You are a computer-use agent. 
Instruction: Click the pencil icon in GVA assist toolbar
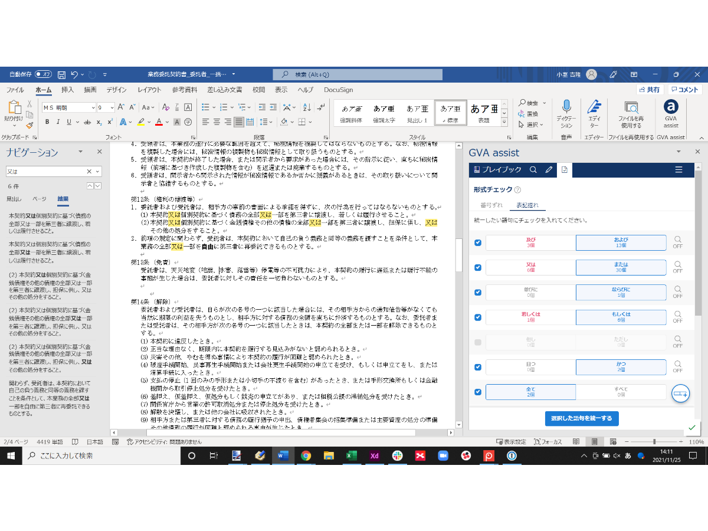pos(549,170)
